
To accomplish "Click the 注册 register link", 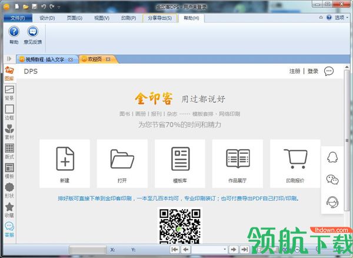I will click(x=295, y=71).
